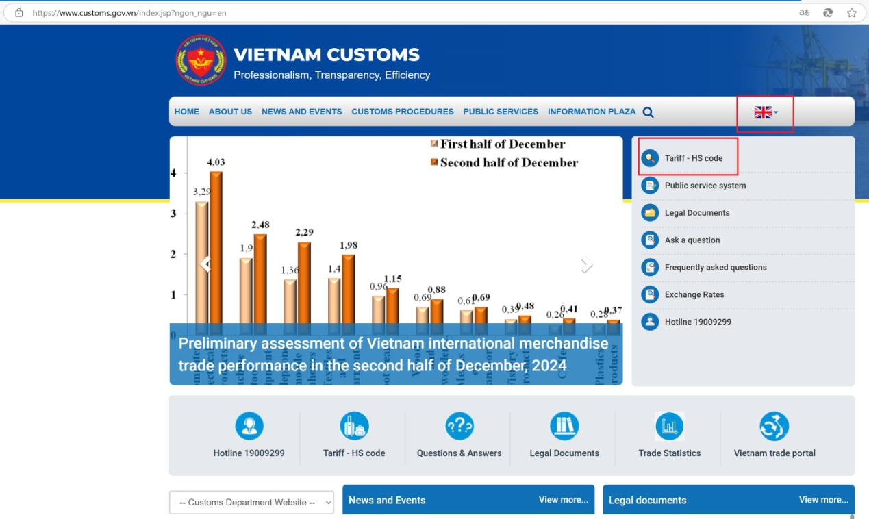The image size is (869, 519).
Task: Select ABOUT US in the navigation bar
Action: pyautogui.click(x=230, y=112)
